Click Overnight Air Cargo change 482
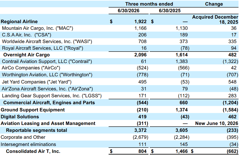This screenshot has height=155, width=239. (232, 55)
